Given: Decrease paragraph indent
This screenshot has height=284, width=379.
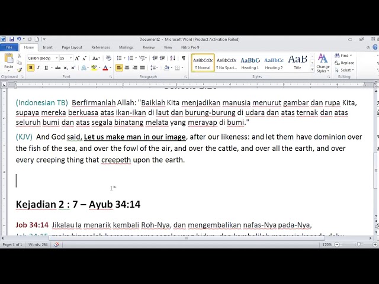Looking at the screenshot, I should coord(155,58).
